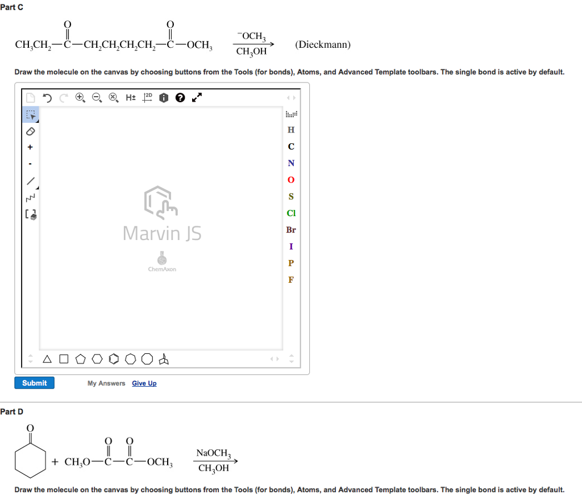The width and height of the screenshot is (582, 500).
Task: Insert the cycloheptane ring template
Action: click(130, 359)
